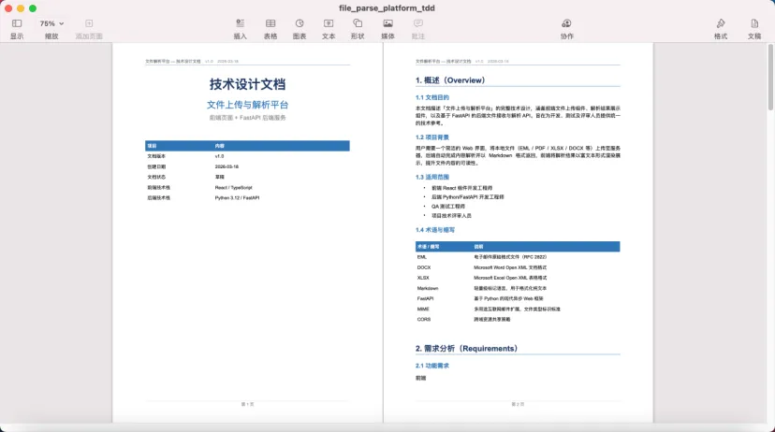Click heading 1. 概述 (Overview)
This screenshot has width=775, height=432.
(x=450, y=80)
